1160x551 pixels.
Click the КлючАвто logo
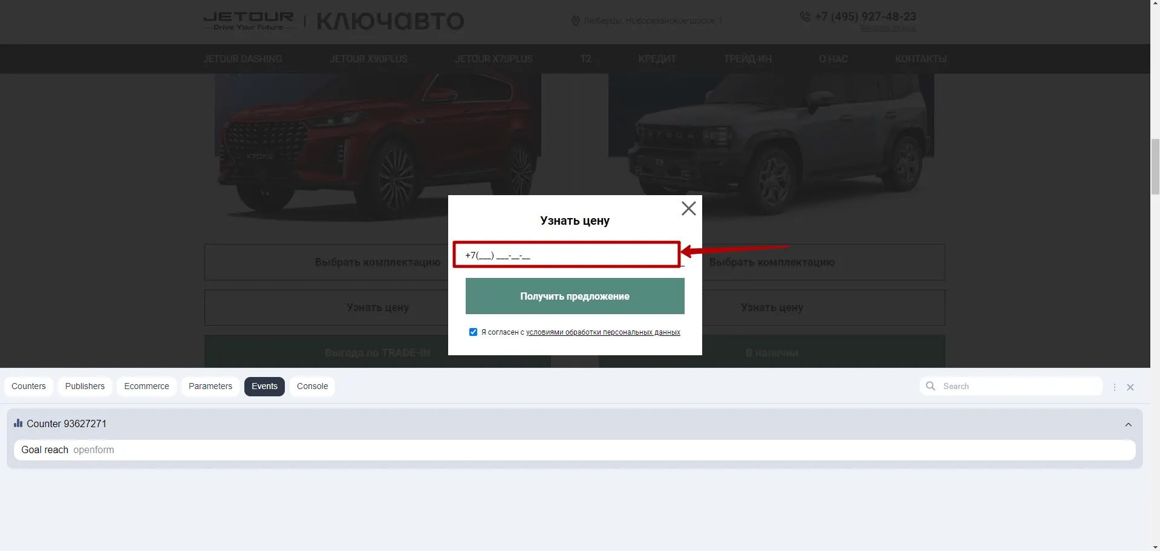[390, 22]
